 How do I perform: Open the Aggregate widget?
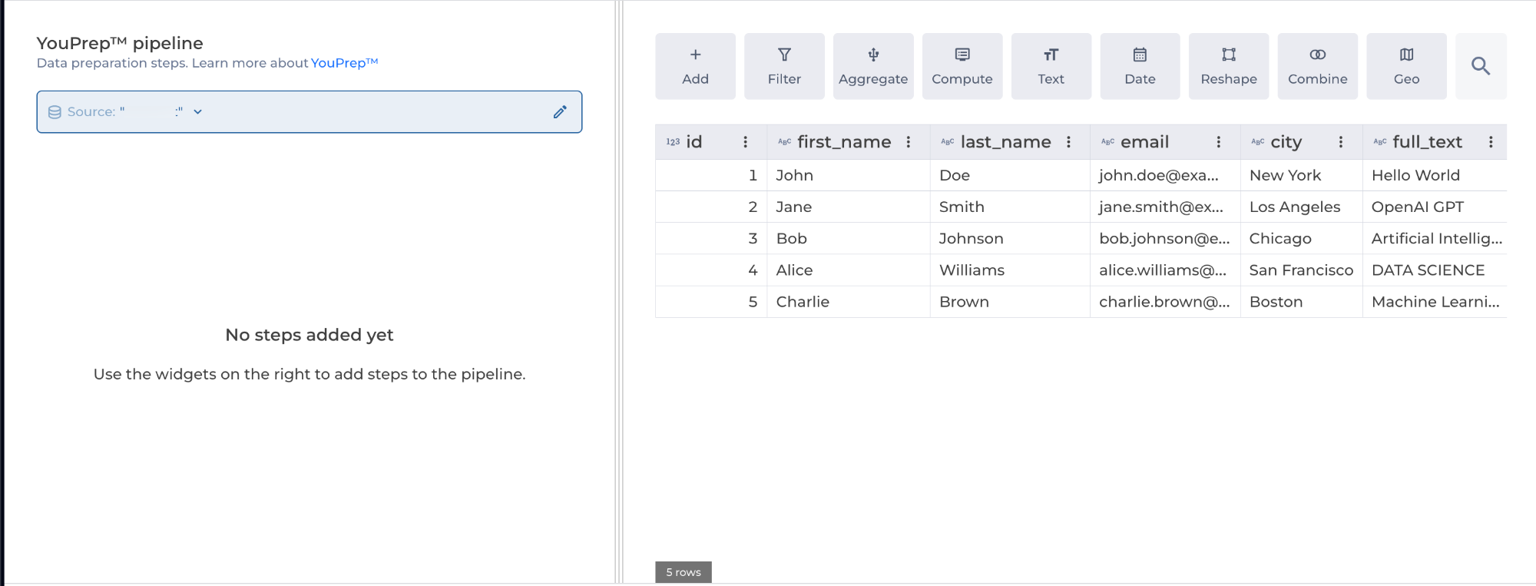click(873, 66)
